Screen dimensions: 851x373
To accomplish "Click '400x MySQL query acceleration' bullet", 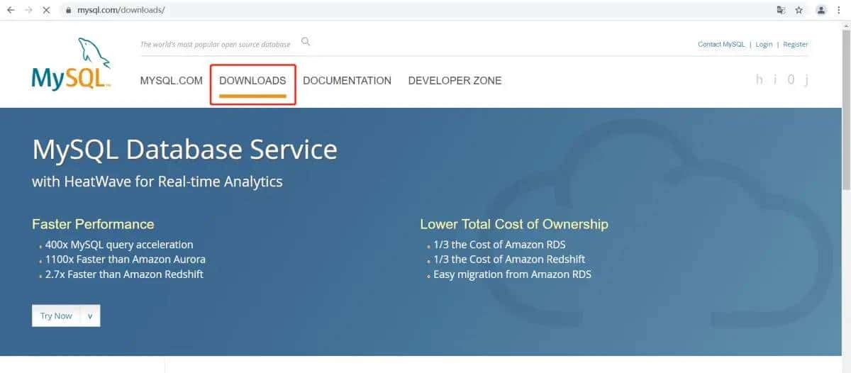I will 118,245.
